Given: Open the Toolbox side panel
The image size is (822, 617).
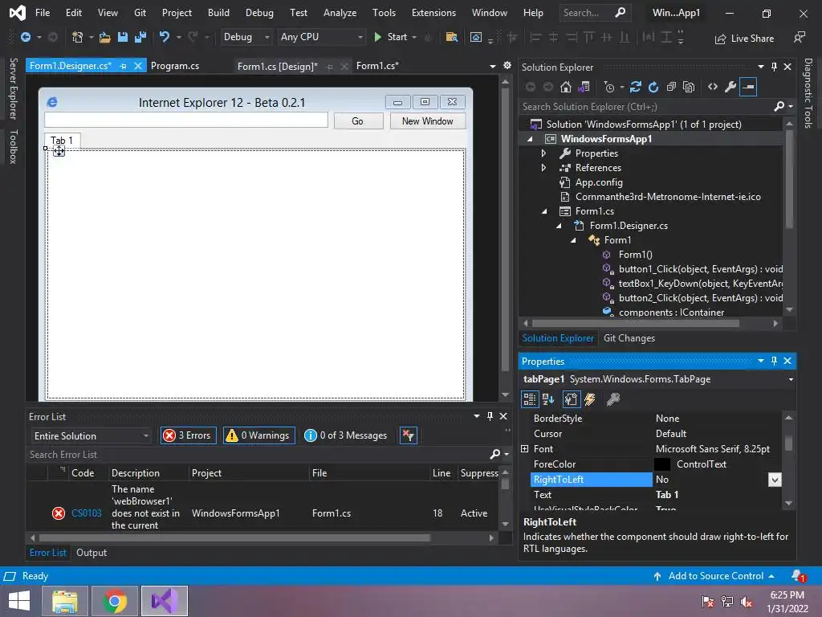Looking at the screenshot, I should tap(14, 147).
